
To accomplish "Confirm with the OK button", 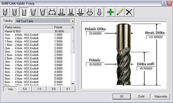I will [x=122, y=97].
